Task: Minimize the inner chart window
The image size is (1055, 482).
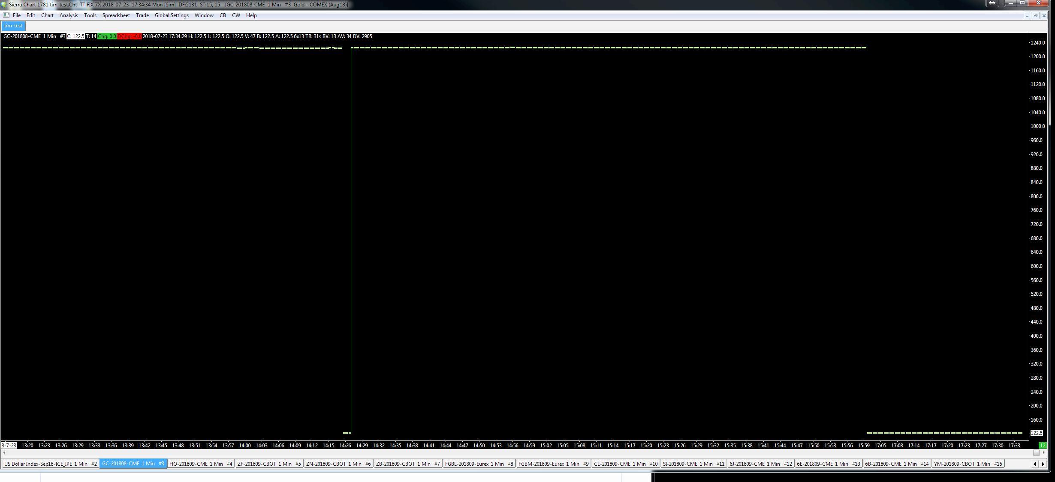Action: point(1027,15)
